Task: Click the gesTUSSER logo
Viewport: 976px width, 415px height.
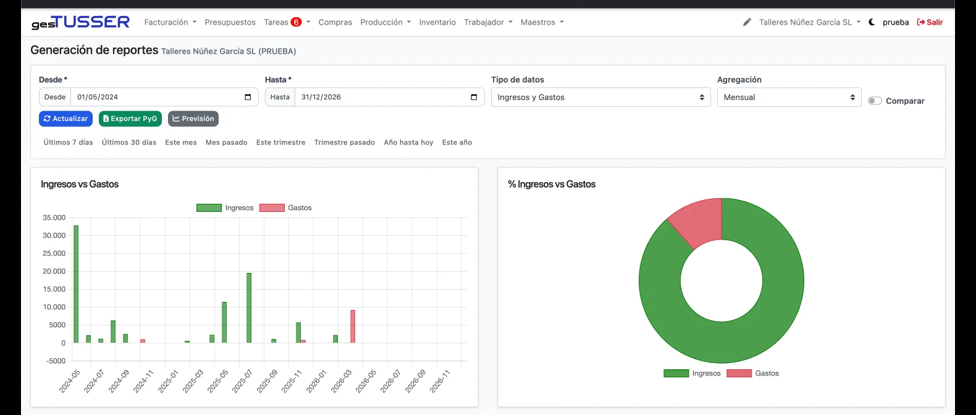Action: 80,22
